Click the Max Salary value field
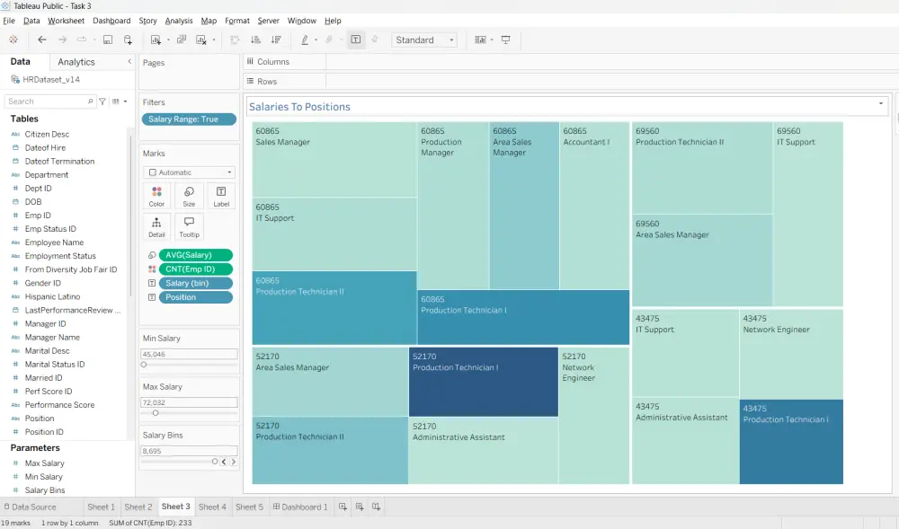The height and width of the screenshot is (529, 899). 189,402
